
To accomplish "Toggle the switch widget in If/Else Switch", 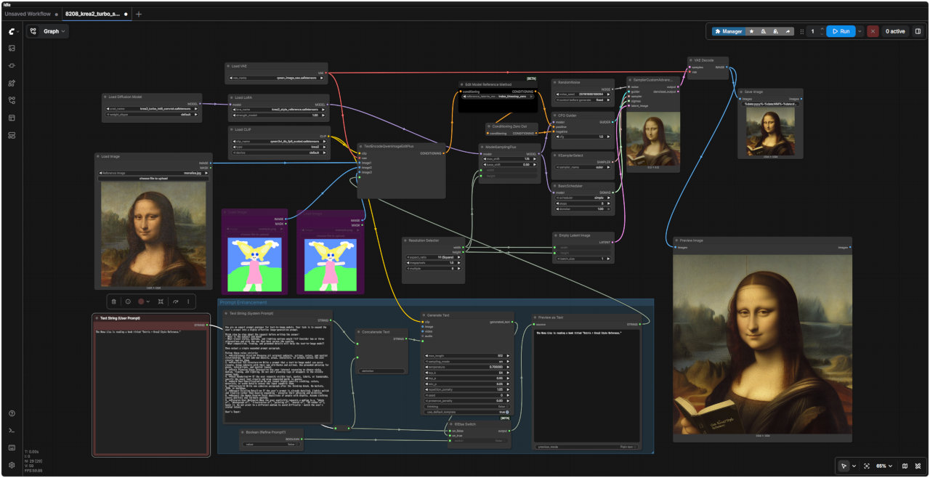I will 480,440.
